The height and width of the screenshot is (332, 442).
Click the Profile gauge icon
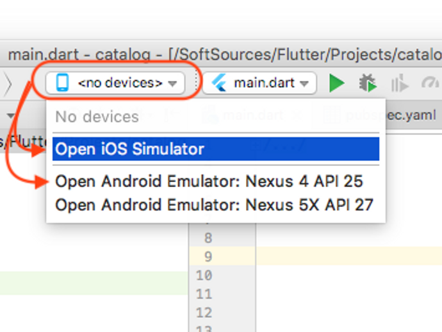430,83
